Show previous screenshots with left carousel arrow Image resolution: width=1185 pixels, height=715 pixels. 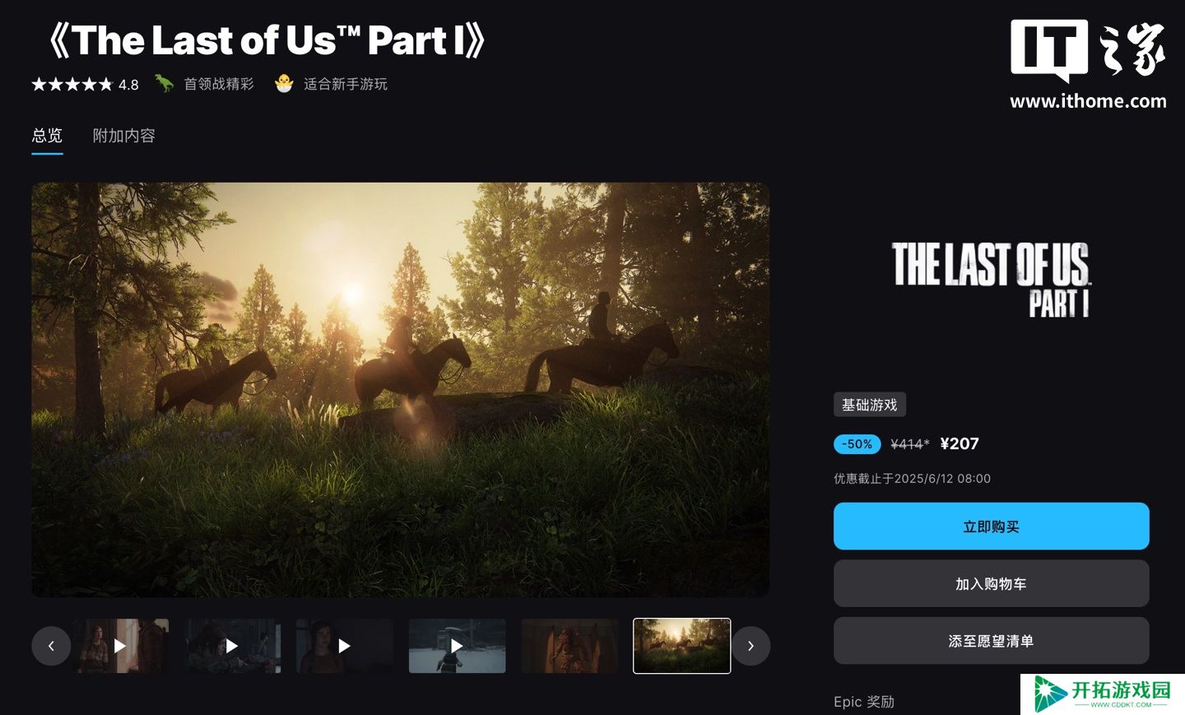tap(51, 646)
